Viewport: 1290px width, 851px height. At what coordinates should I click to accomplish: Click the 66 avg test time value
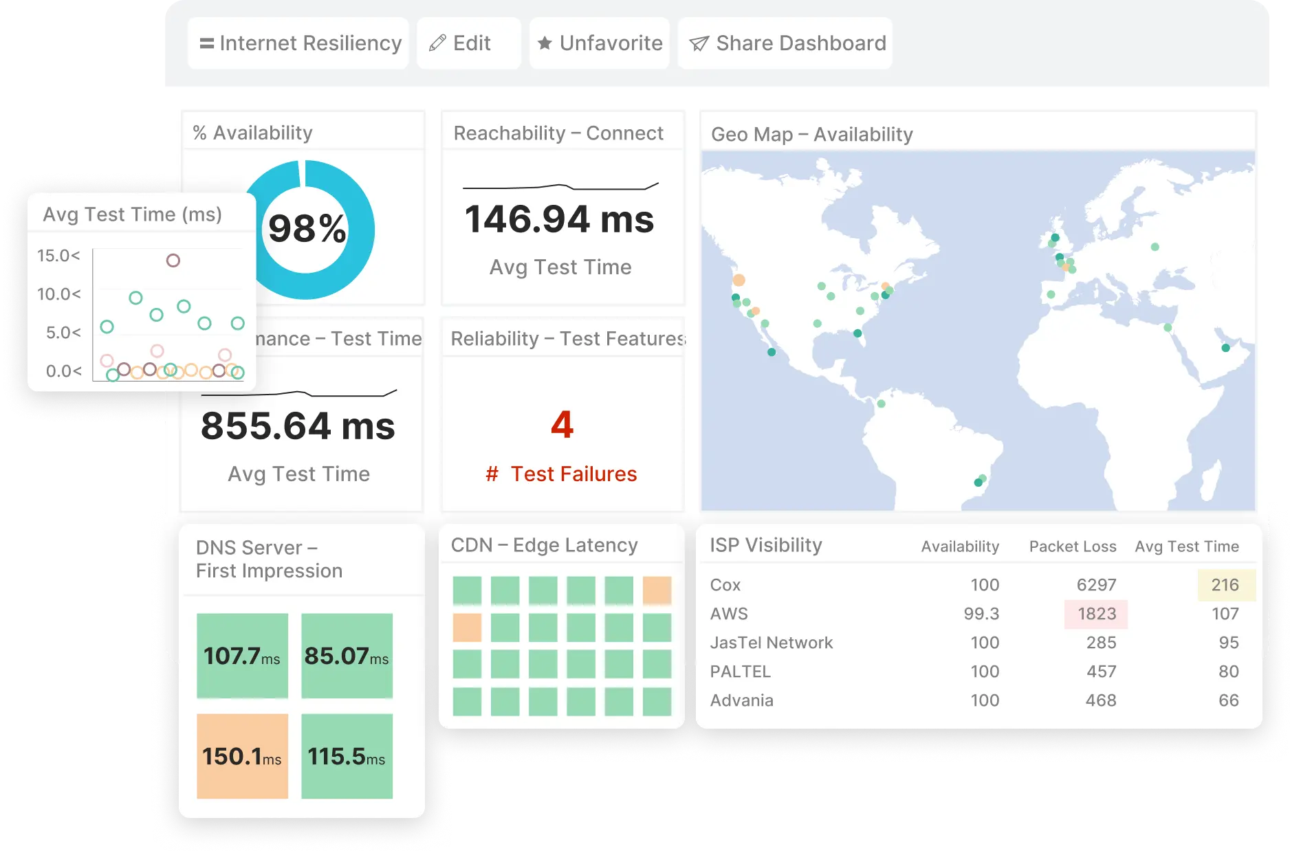coord(1228,700)
